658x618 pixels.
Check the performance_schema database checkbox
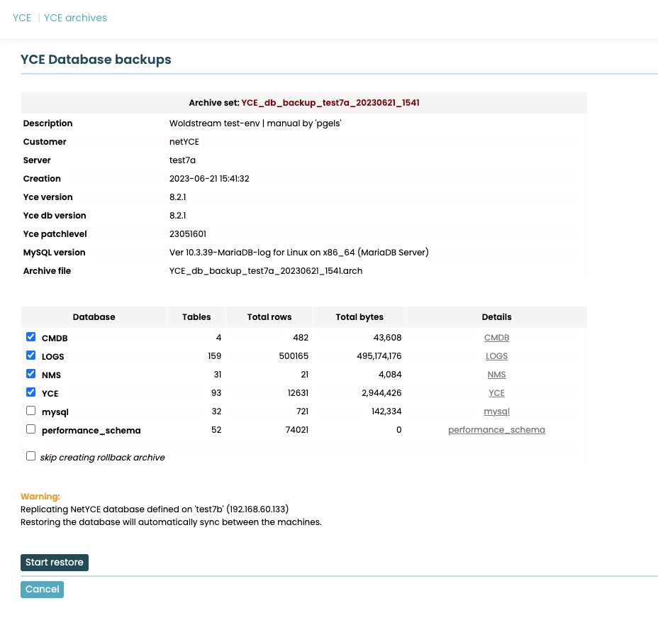click(30, 429)
